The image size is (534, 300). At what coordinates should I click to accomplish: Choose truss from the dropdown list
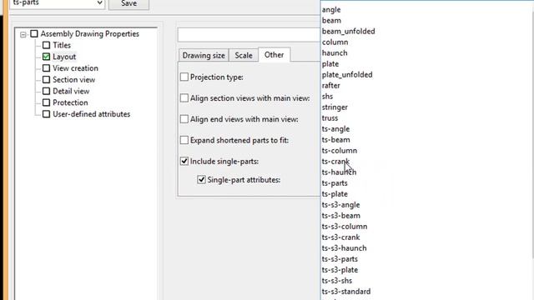(330, 118)
